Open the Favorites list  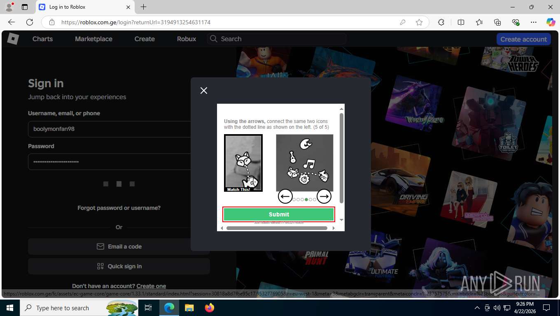pyautogui.click(x=479, y=22)
